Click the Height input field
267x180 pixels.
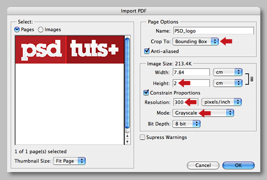pyautogui.click(x=191, y=83)
